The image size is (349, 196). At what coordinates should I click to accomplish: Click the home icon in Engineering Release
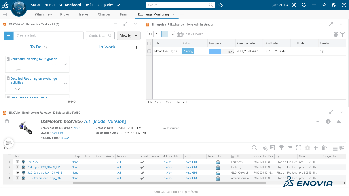[7, 121]
